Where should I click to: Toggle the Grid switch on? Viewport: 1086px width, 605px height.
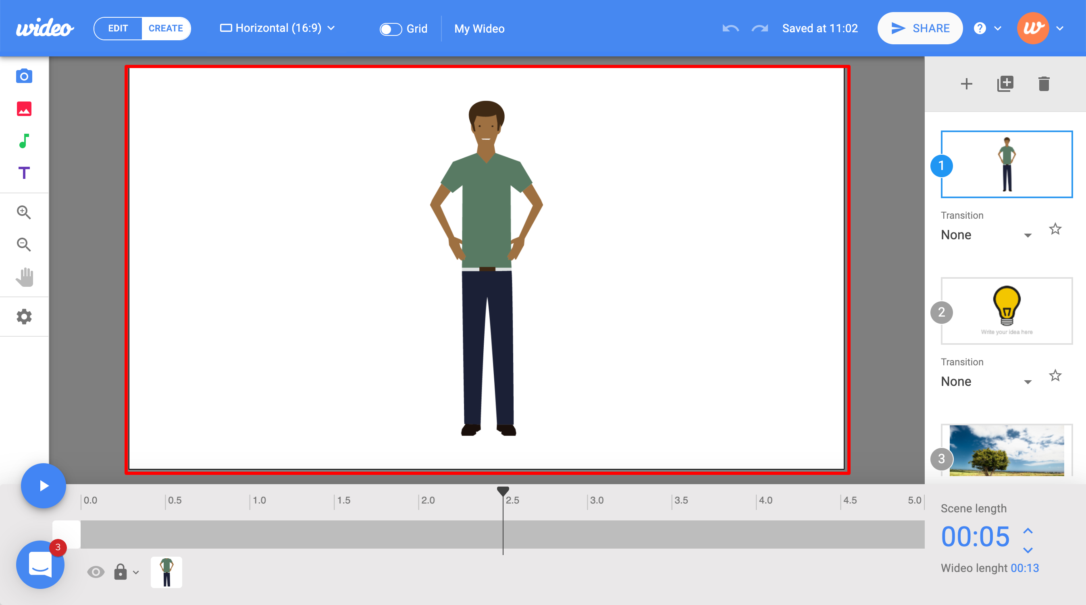(390, 29)
